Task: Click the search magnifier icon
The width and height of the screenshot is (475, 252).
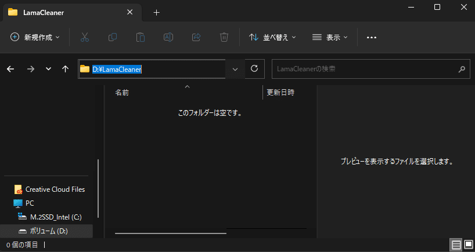Action: tap(462, 69)
